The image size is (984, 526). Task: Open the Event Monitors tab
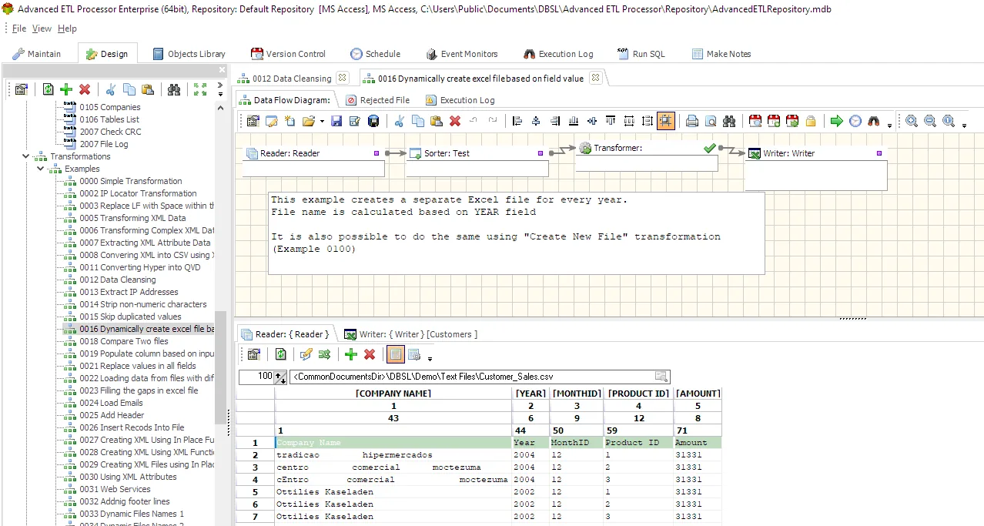coord(461,54)
